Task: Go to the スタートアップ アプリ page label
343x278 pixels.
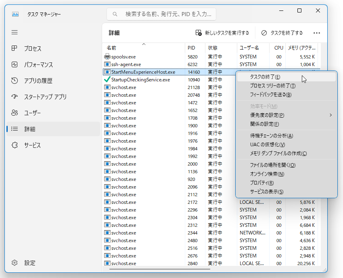Action: tap(45, 97)
